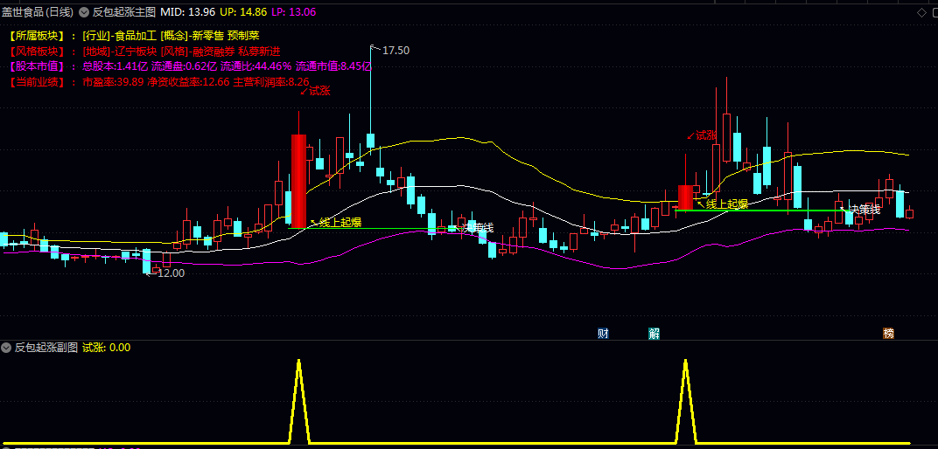Expand the 反包起涨主图 indicator dropdown arrow
Screen dimensions: 938x449
pos(84,12)
